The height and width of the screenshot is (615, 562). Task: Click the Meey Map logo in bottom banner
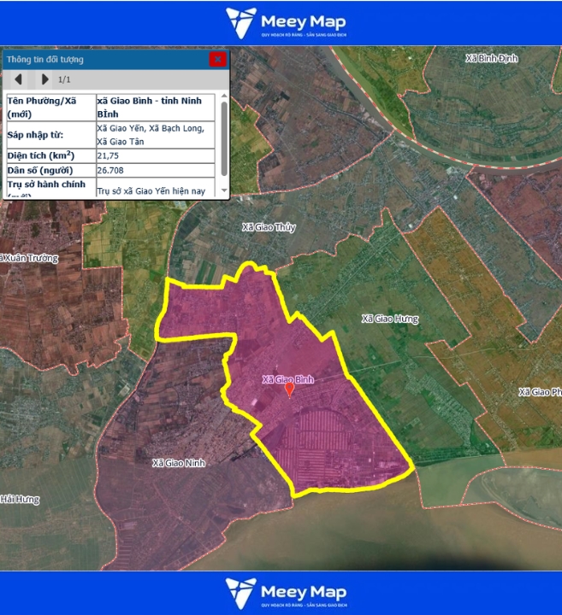pyautogui.click(x=286, y=593)
